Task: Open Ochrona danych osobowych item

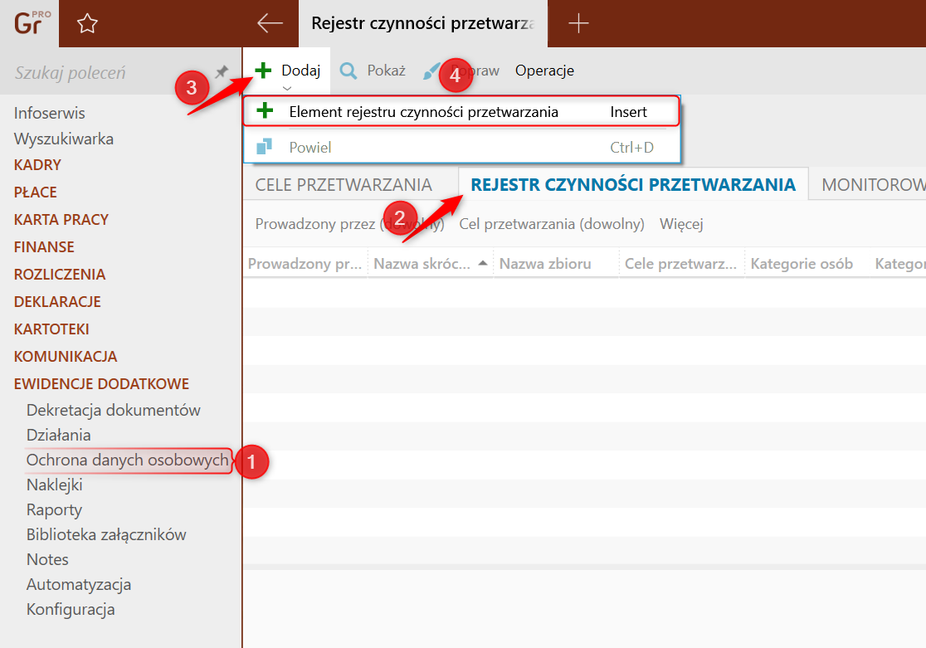Action: click(128, 460)
